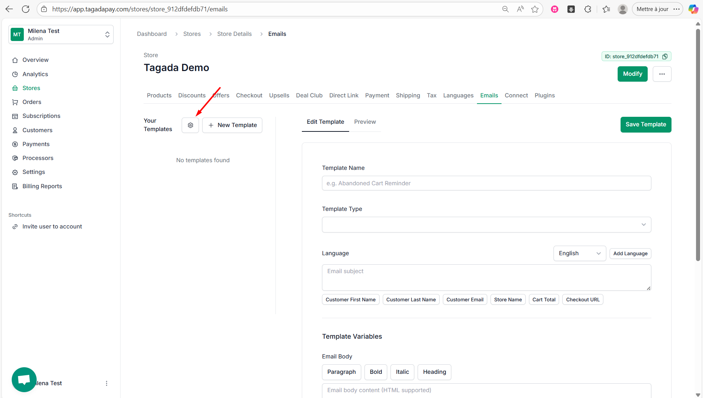
Task: Click the Save Template button
Action: coord(645,124)
